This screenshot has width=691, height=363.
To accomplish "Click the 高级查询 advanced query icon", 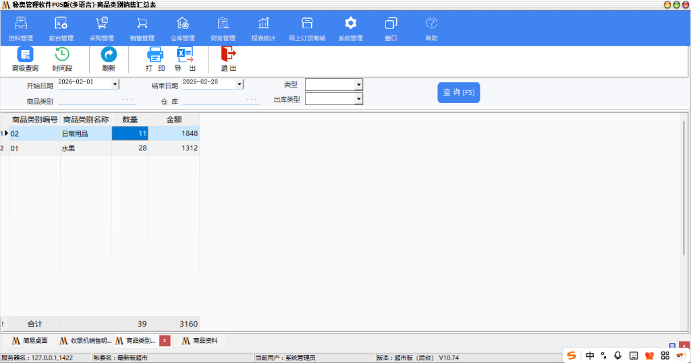I will [25, 59].
